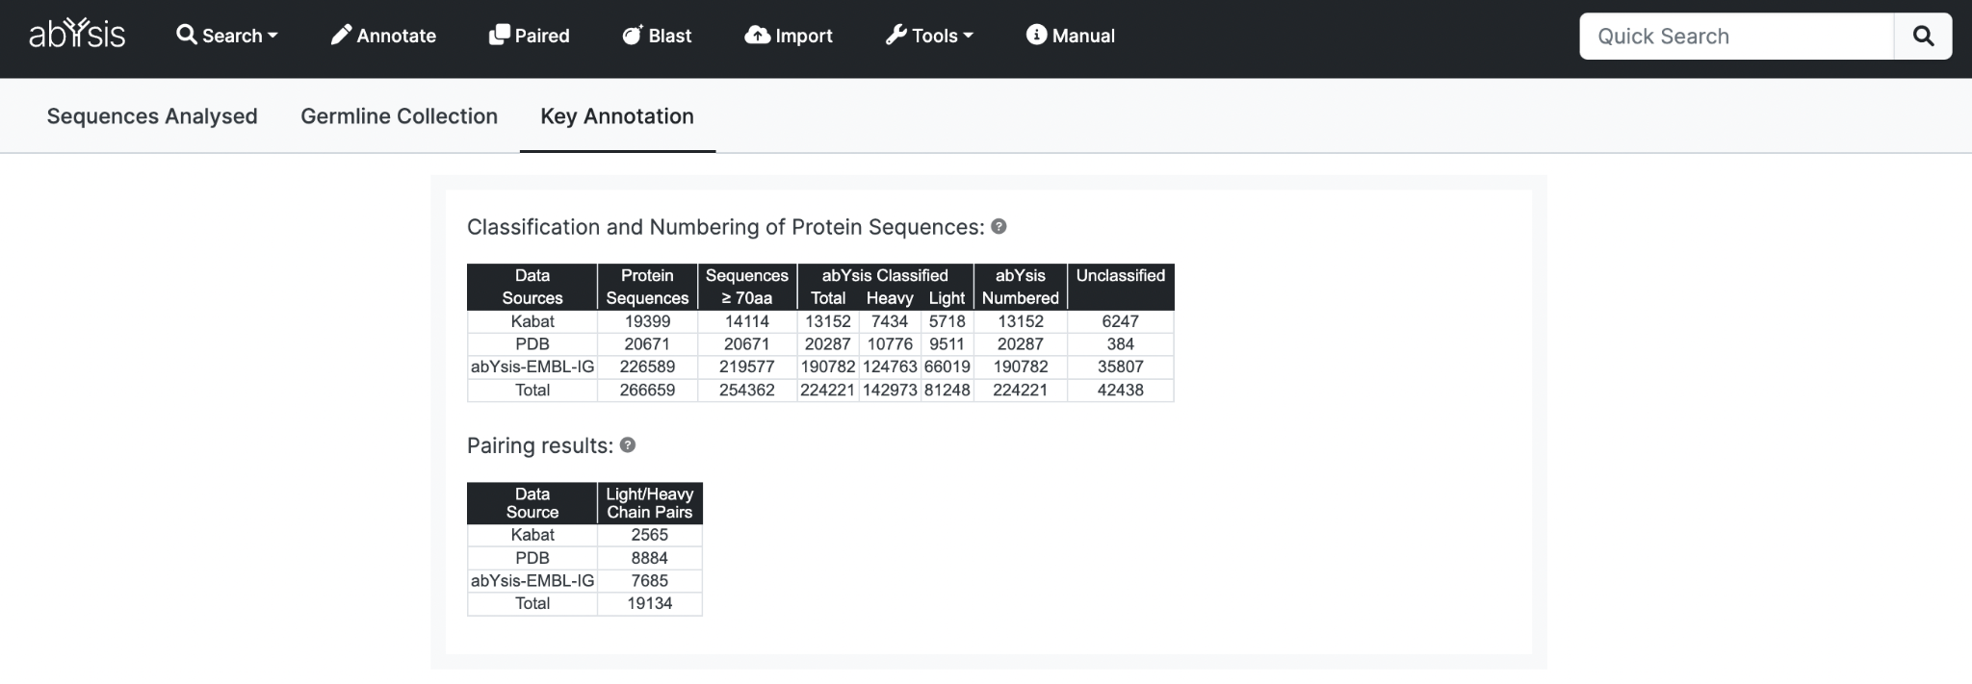Click abYsis-EMBL-IG pairs value 7685
Image resolution: width=1972 pixels, height=684 pixels.
[650, 580]
